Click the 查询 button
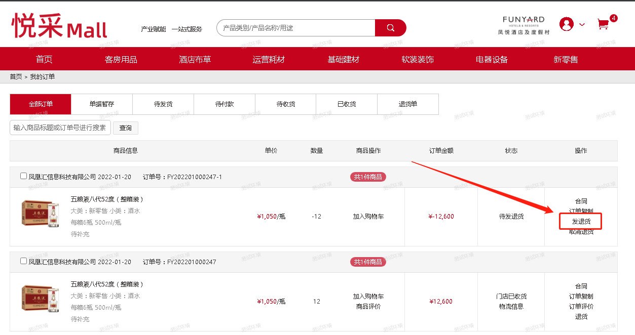Viewport: 635px width, 335px height. 126,128
